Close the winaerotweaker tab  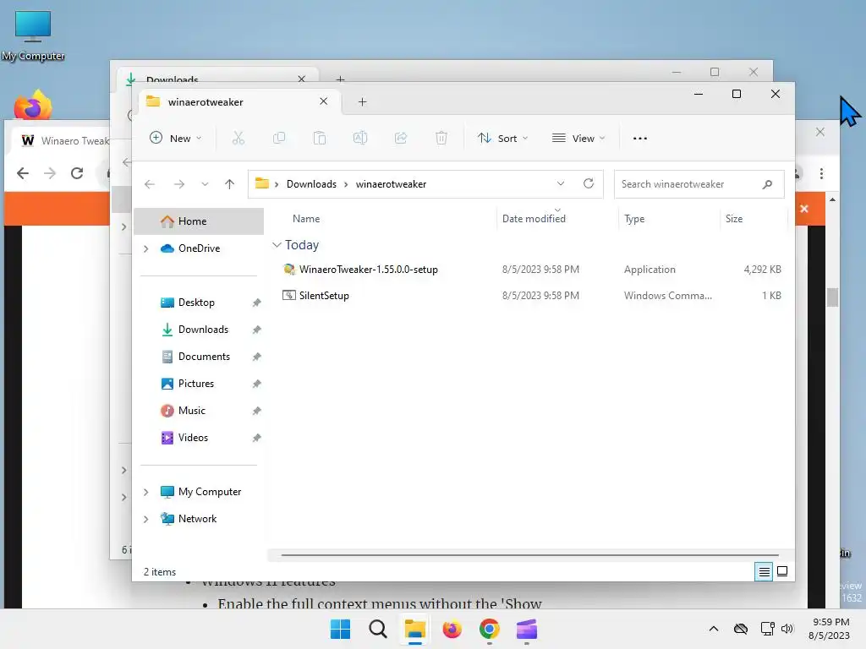coord(324,101)
